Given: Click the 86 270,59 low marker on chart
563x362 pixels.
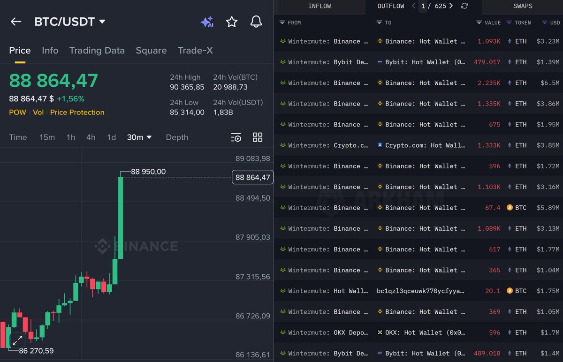Looking at the screenshot, I should 36,351.
